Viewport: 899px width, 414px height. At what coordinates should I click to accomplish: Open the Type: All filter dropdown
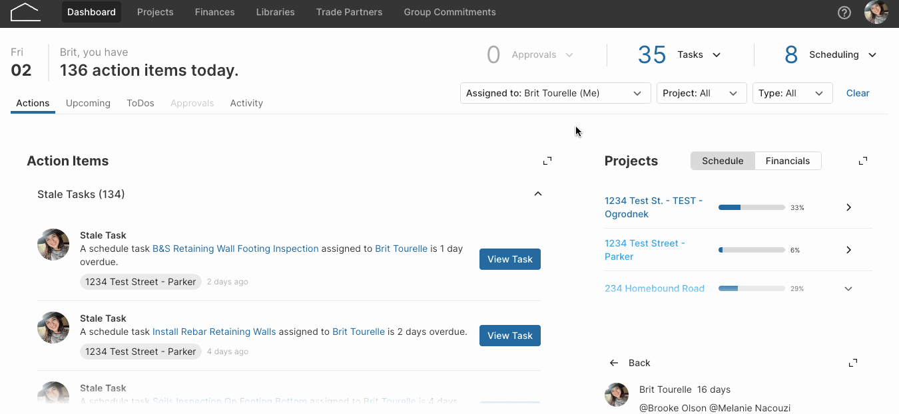click(x=792, y=93)
